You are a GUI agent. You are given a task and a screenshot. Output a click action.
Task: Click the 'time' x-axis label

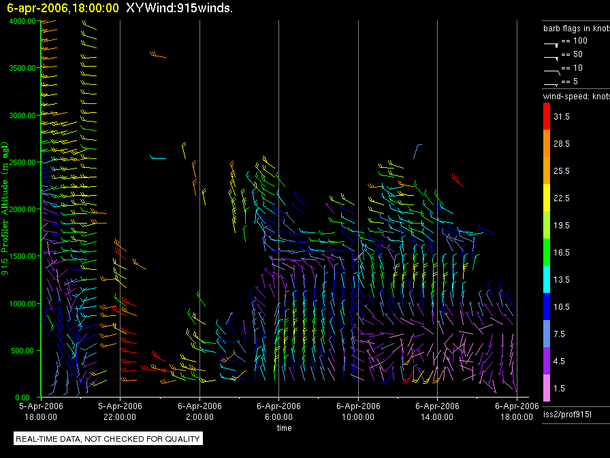point(284,427)
